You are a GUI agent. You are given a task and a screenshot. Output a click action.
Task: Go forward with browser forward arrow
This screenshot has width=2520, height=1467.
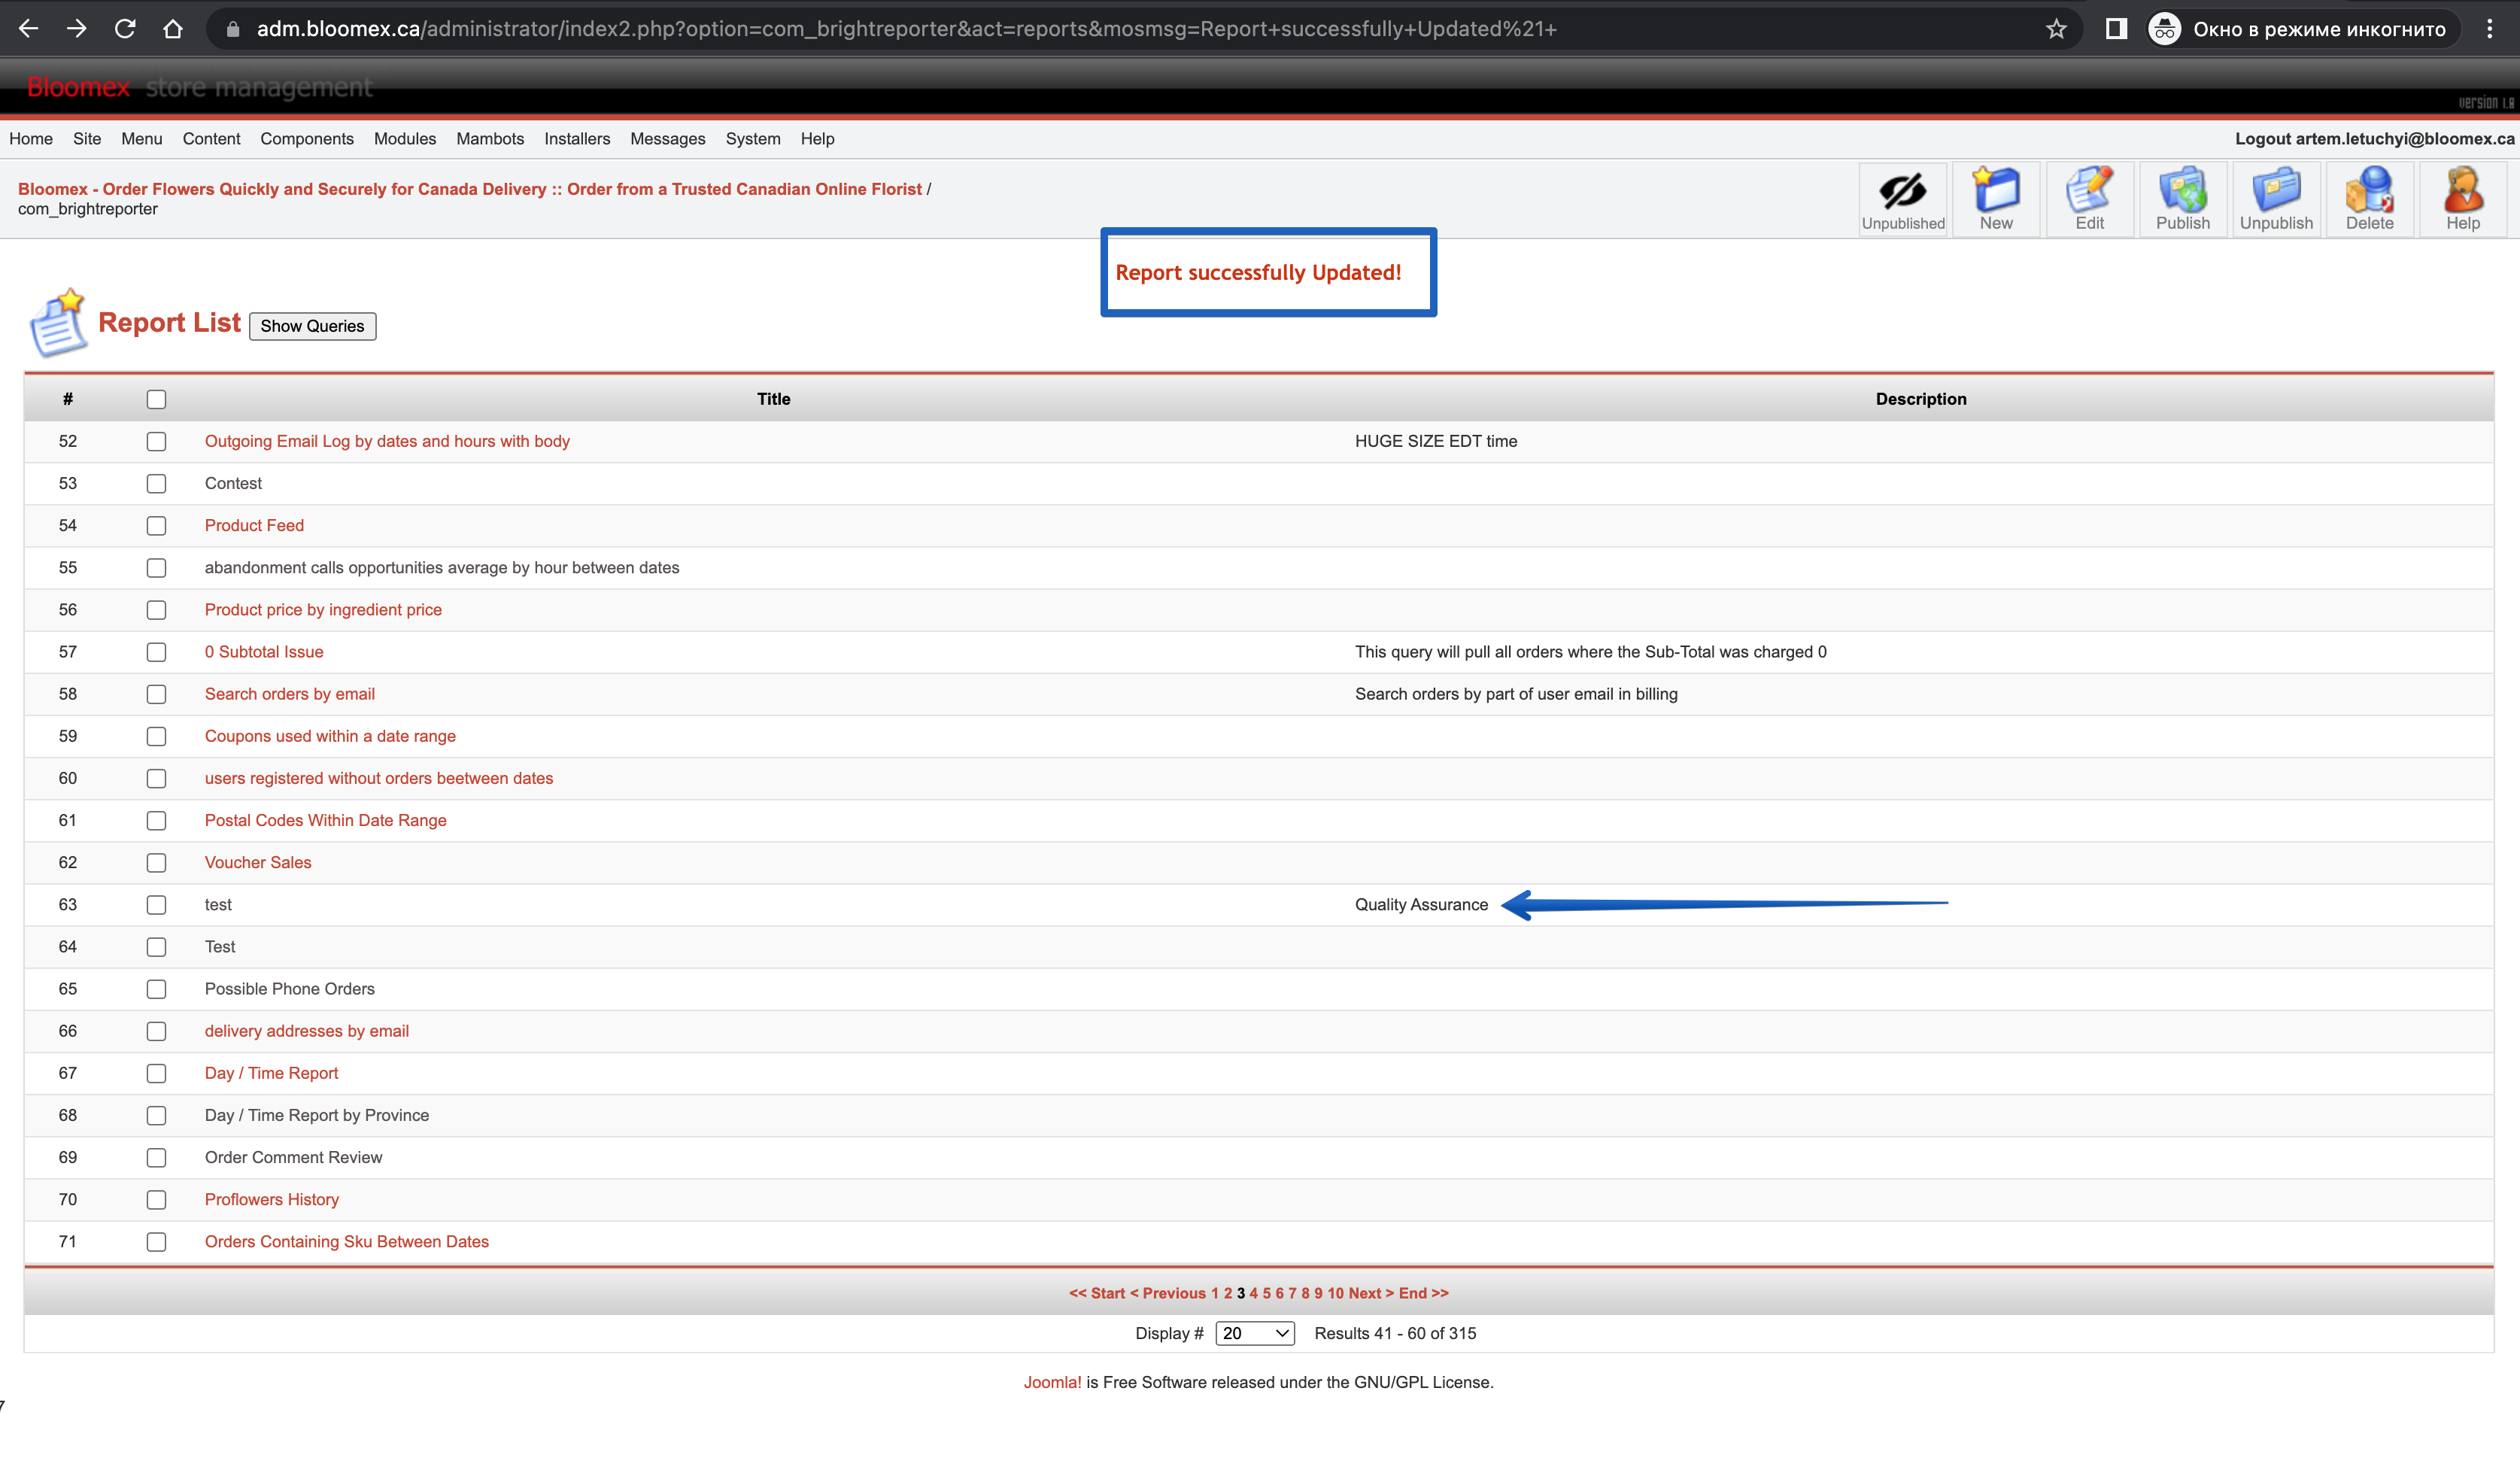coord(77,29)
